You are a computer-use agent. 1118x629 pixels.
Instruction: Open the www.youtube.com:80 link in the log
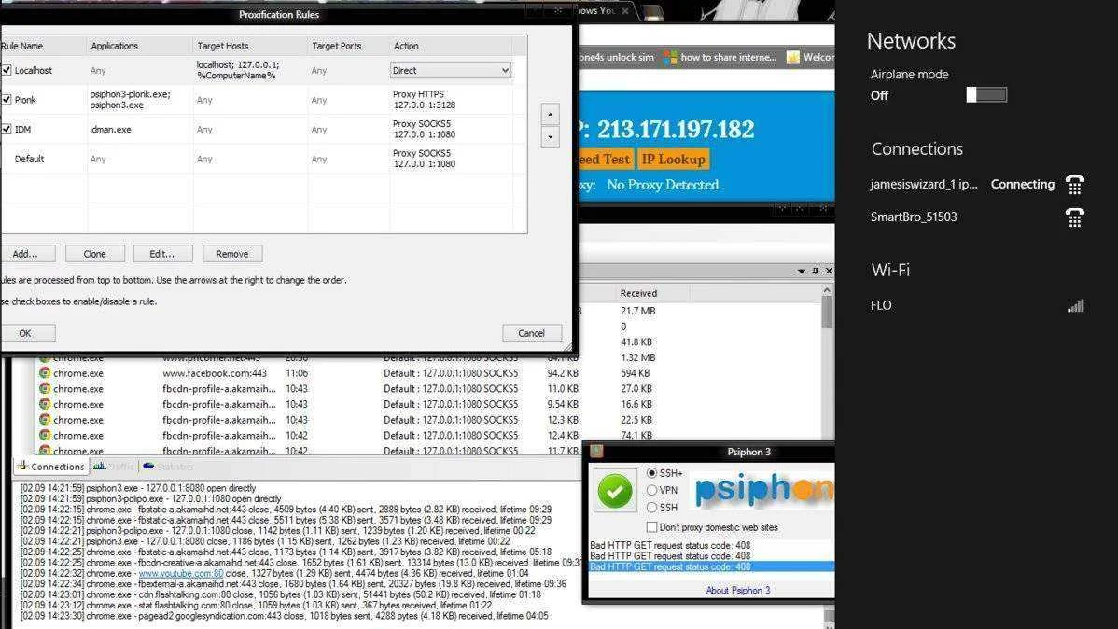(x=181, y=573)
